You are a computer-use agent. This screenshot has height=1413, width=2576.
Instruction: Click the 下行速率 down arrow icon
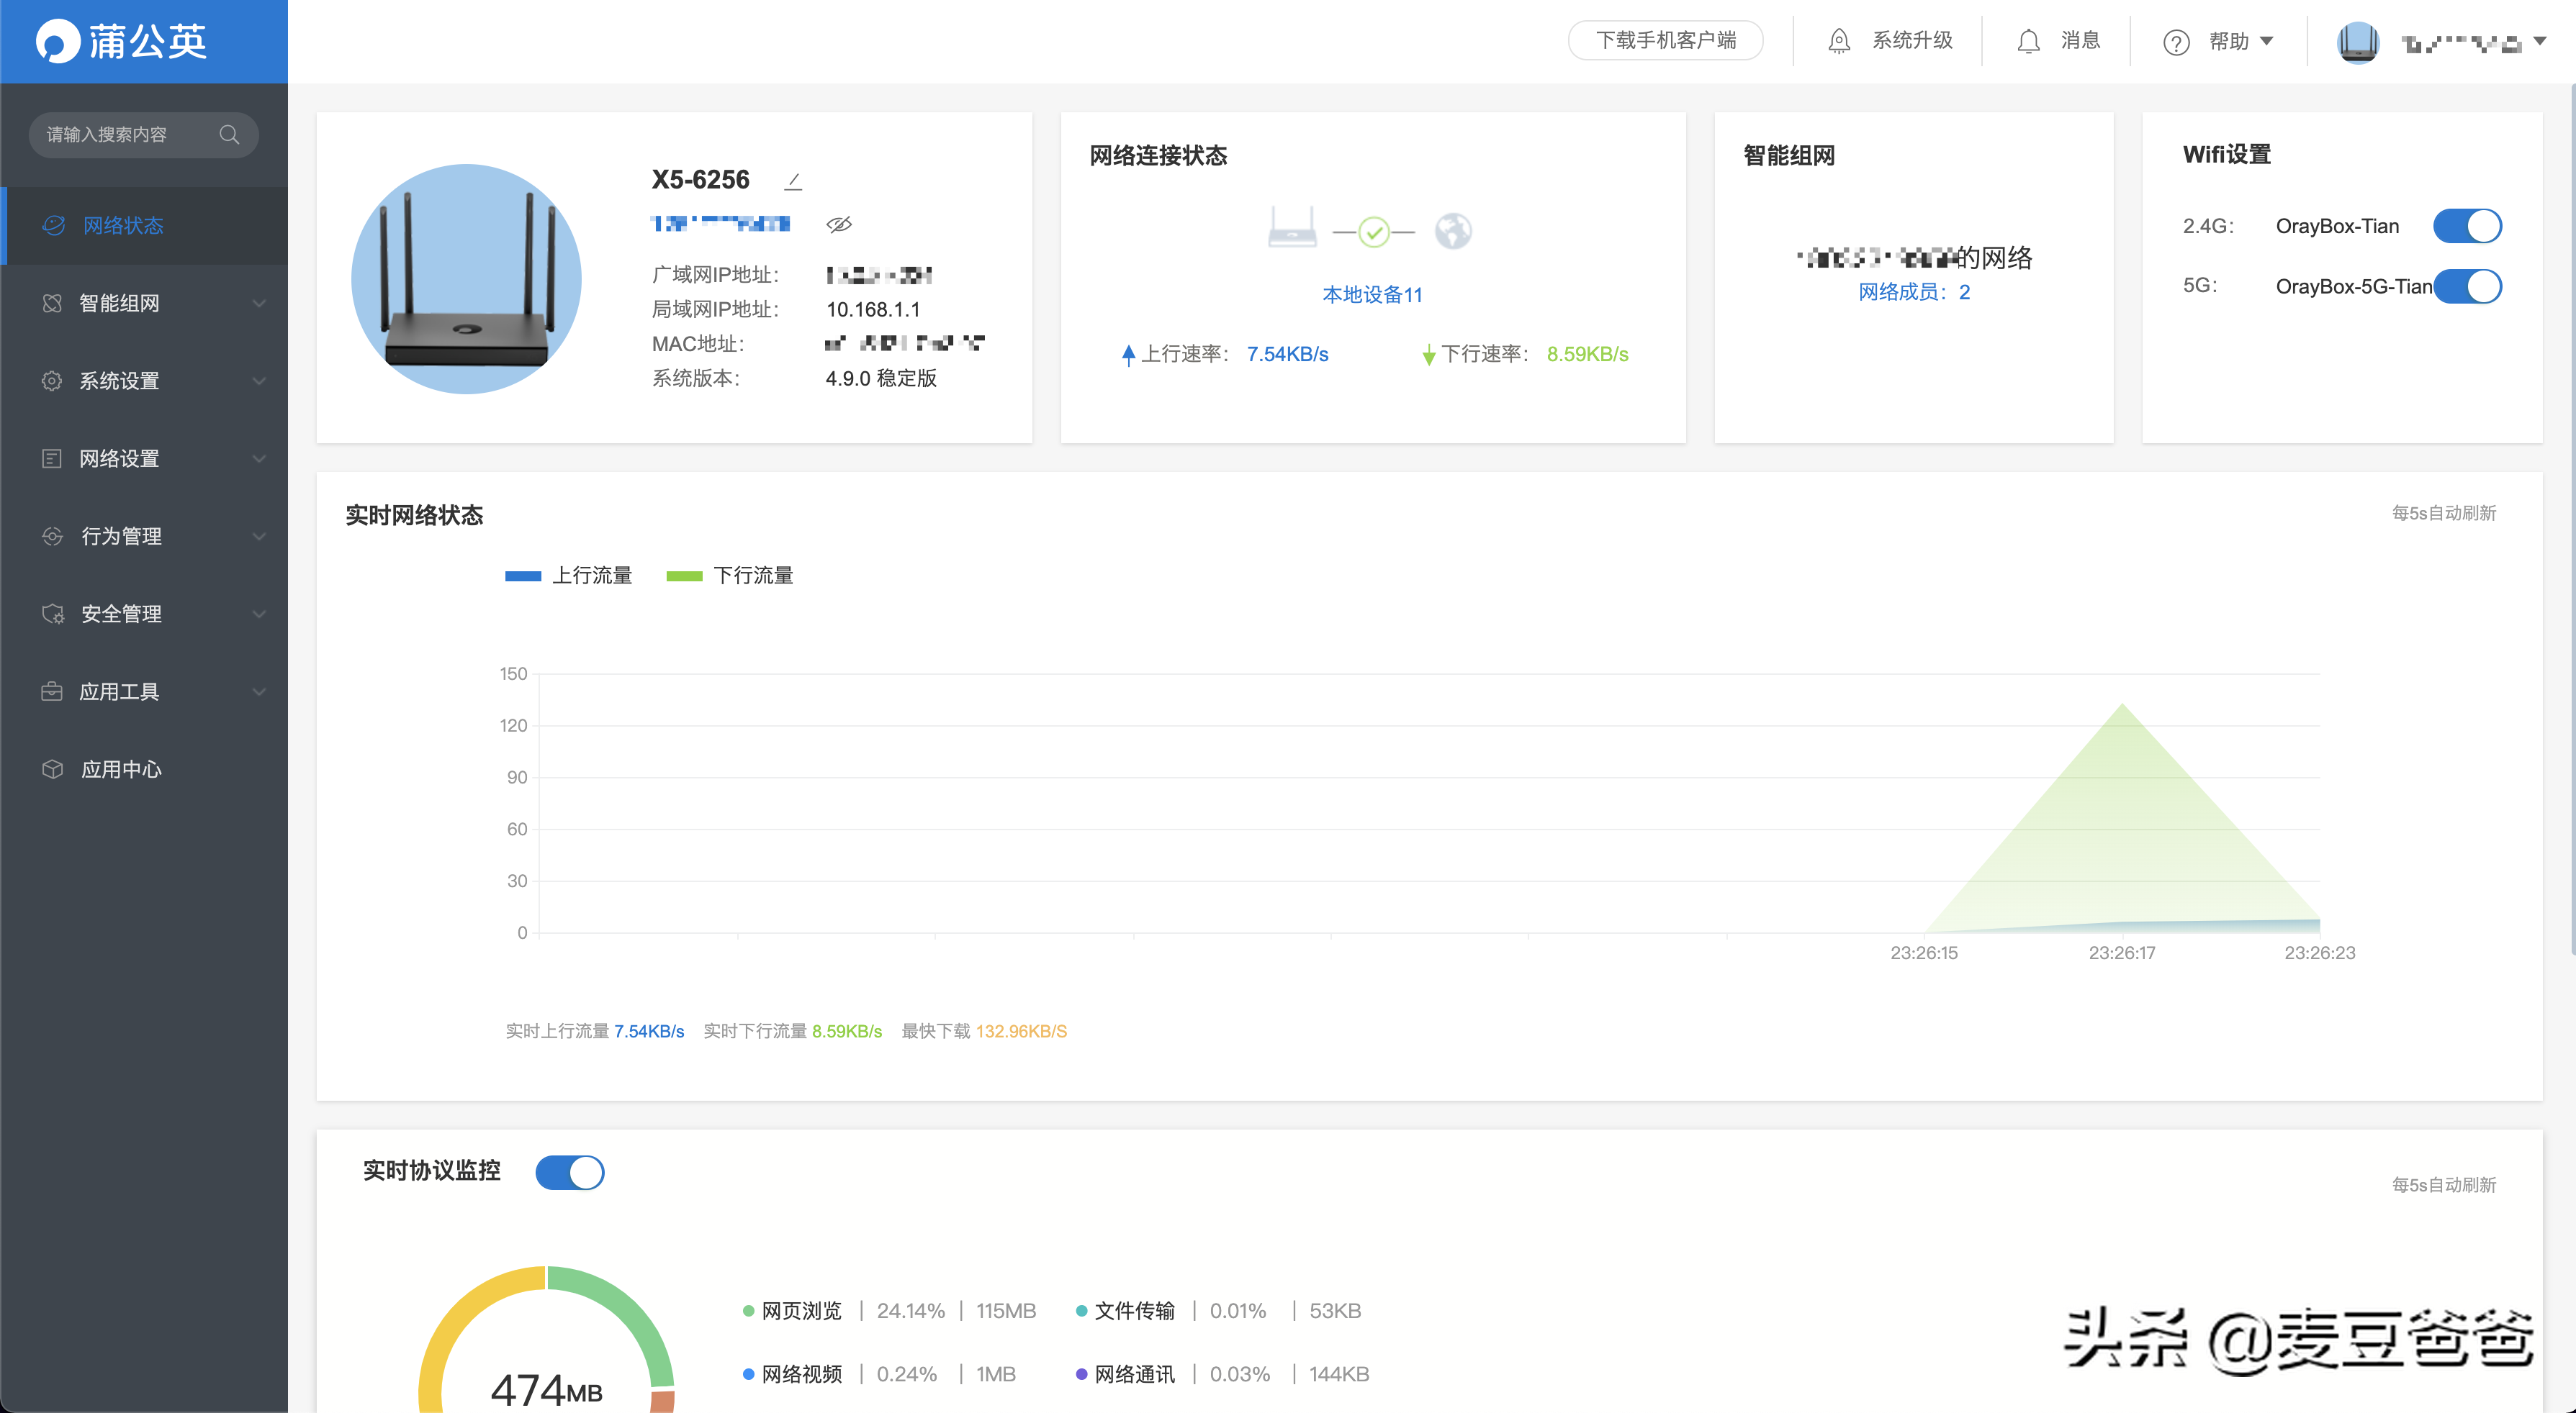point(1429,355)
